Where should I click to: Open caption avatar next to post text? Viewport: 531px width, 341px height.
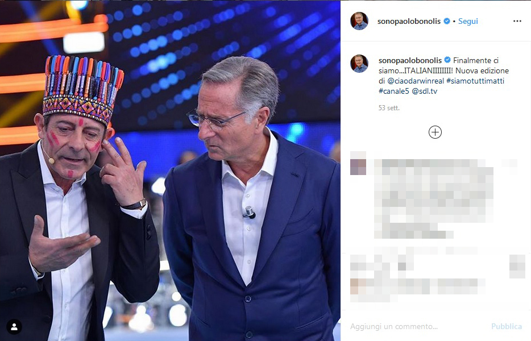(x=359, y=64)
